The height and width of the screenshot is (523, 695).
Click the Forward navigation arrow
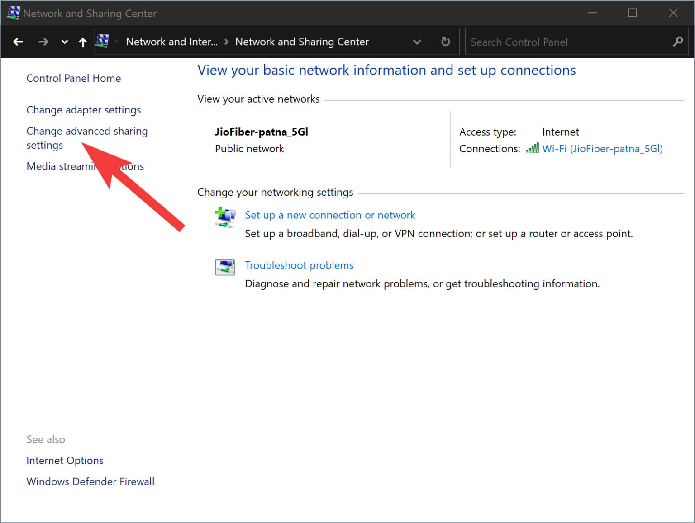43,42
